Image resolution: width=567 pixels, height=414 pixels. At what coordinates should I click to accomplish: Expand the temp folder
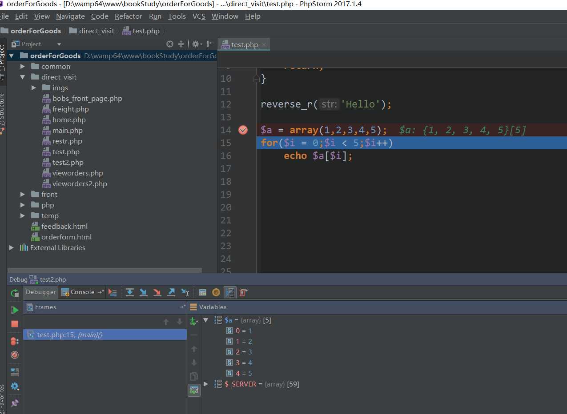(23, 215)
